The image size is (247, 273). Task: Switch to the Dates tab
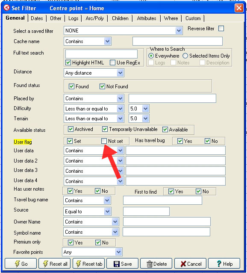[x=37, y=18]
